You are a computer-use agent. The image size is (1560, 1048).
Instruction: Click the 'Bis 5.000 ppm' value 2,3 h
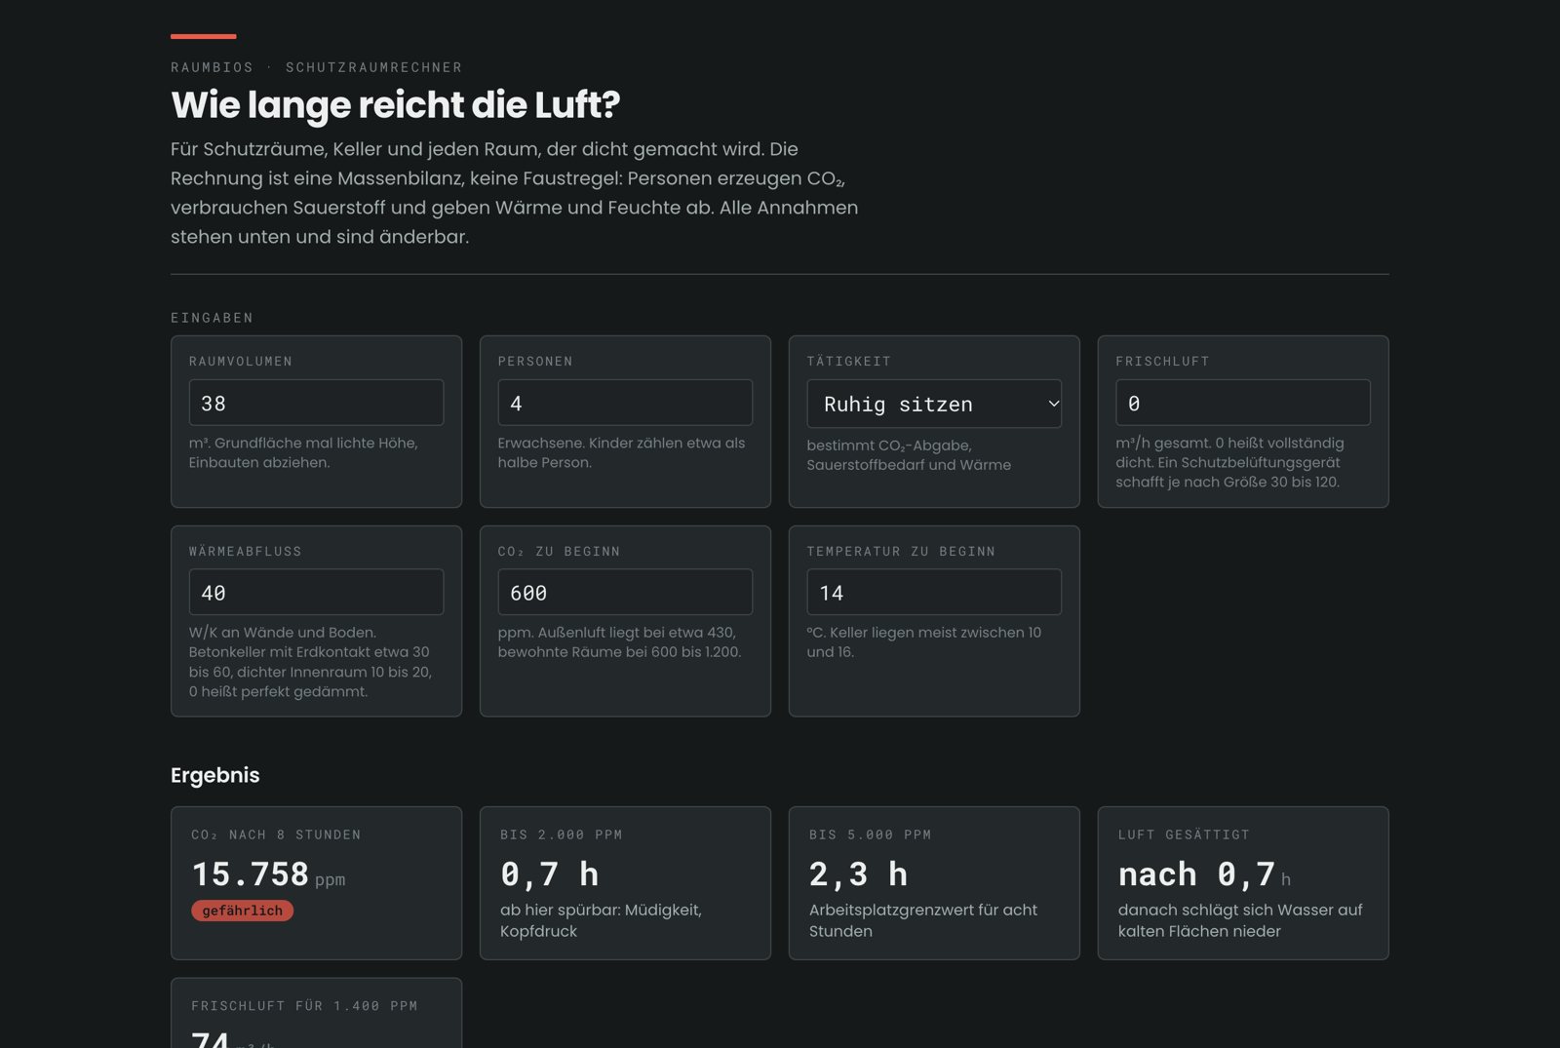(859, 874)
